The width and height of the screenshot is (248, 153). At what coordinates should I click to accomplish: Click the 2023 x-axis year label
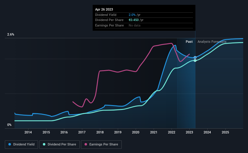tap(189, 132)
